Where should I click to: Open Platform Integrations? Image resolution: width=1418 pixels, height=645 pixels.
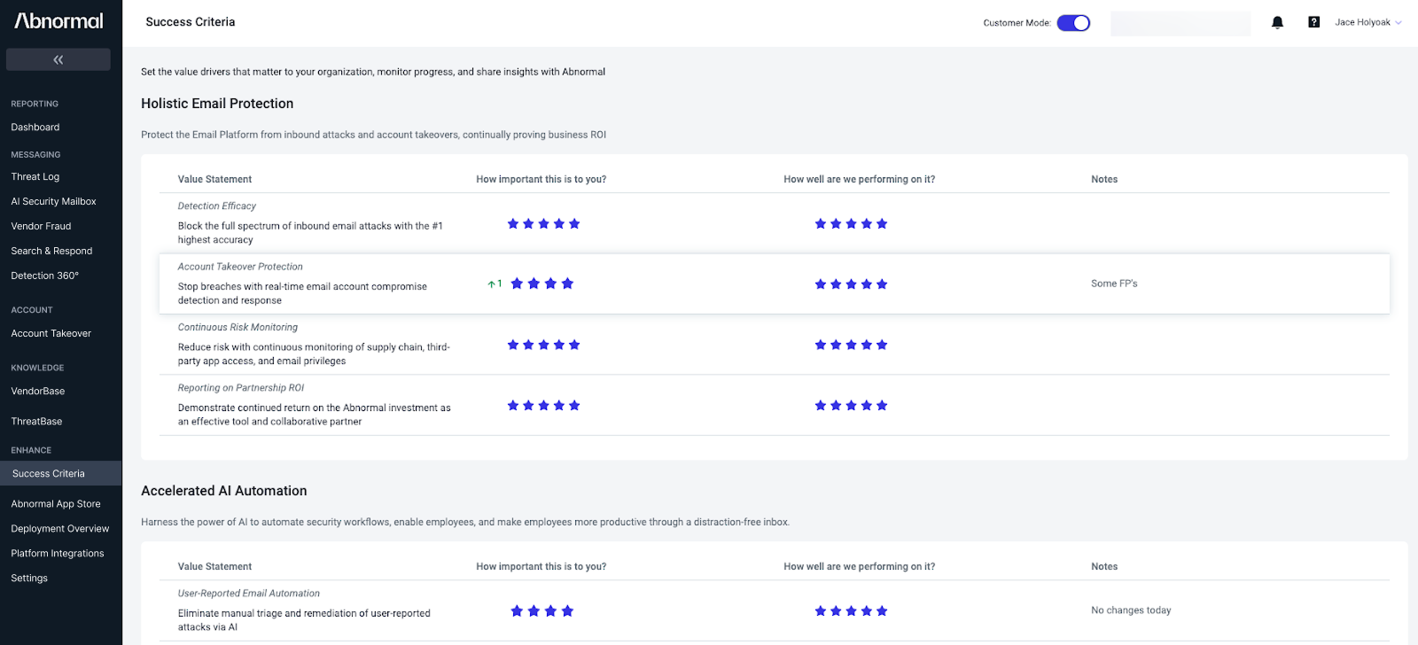[58, 554]
